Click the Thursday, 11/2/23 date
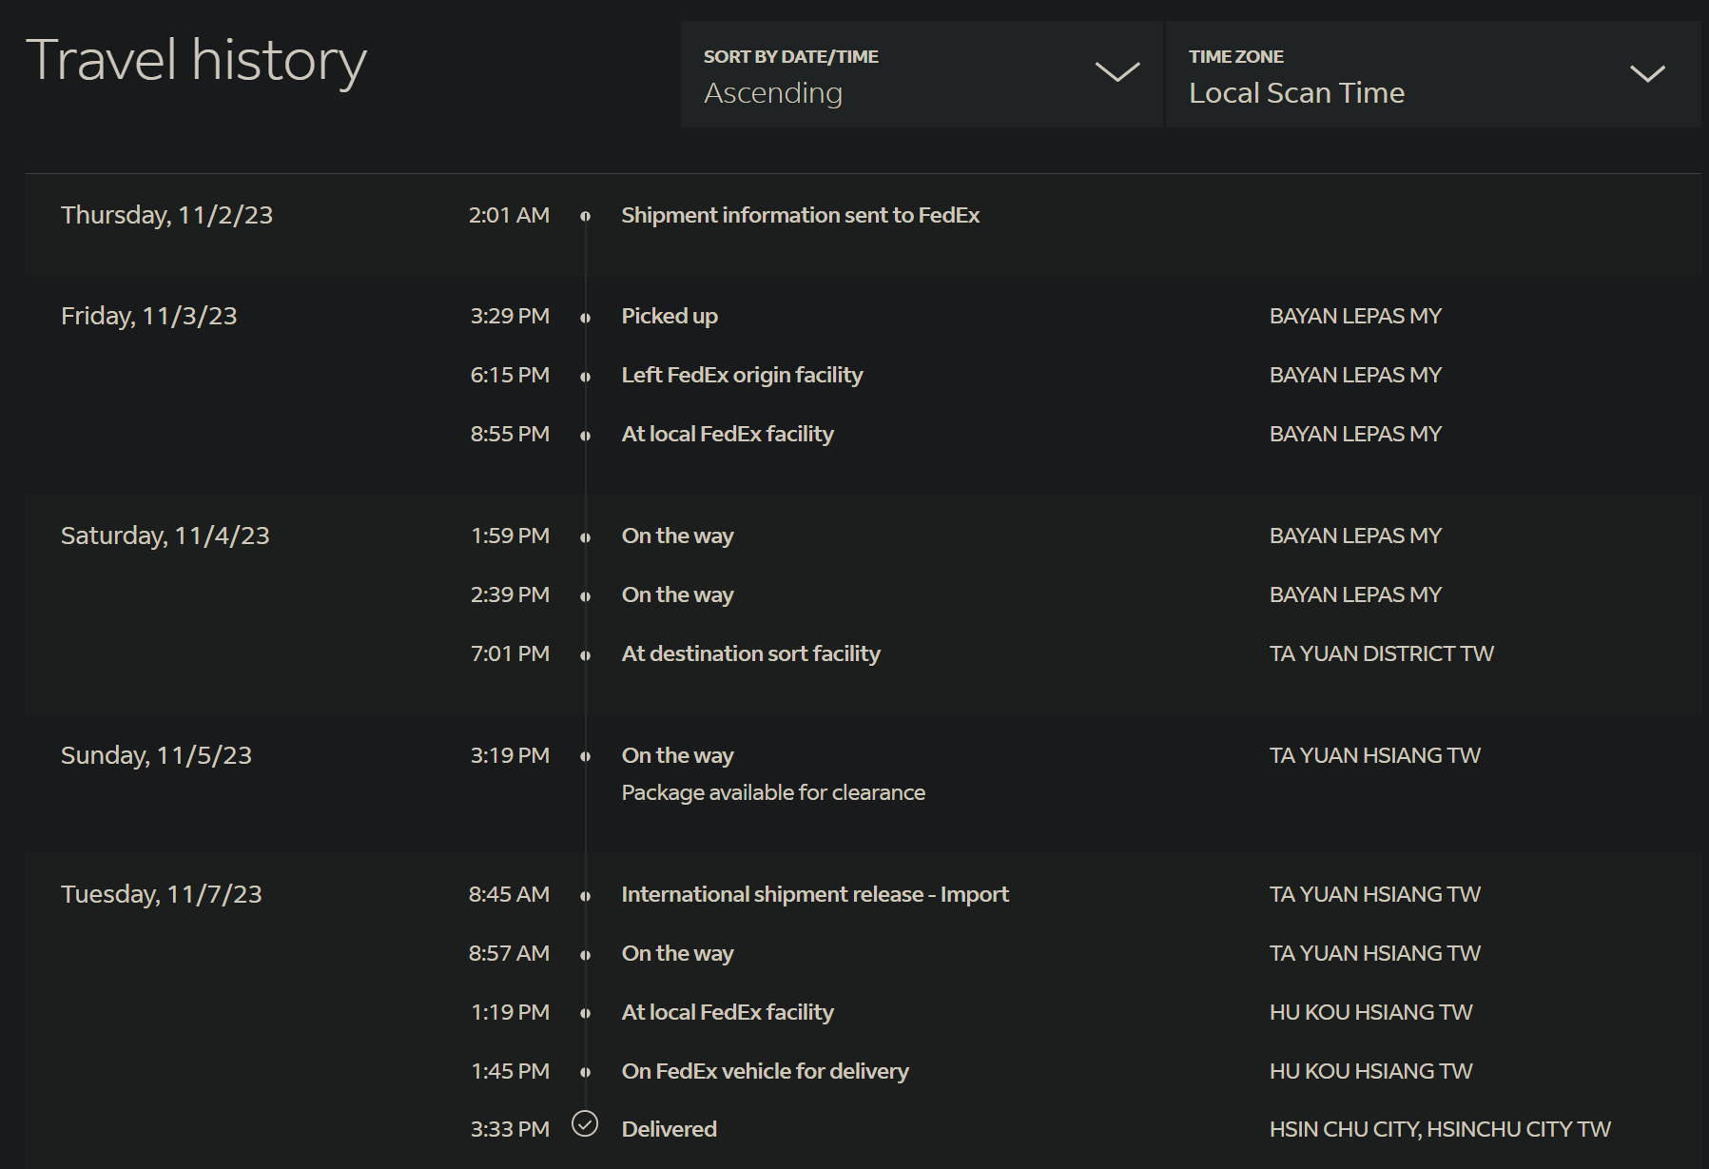 click(166, 216)
